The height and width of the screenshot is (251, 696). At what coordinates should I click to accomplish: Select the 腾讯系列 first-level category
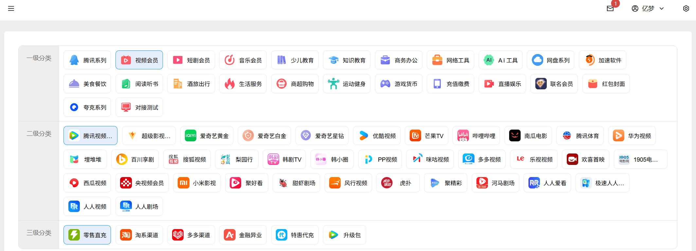[x=87, y=60]
